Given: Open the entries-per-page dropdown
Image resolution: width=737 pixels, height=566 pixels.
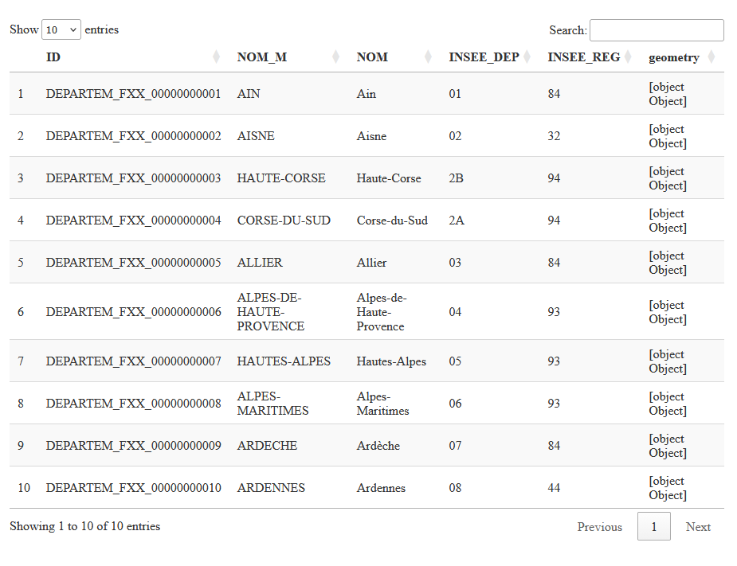Looking at the screenshot, I should coord(61,30).
